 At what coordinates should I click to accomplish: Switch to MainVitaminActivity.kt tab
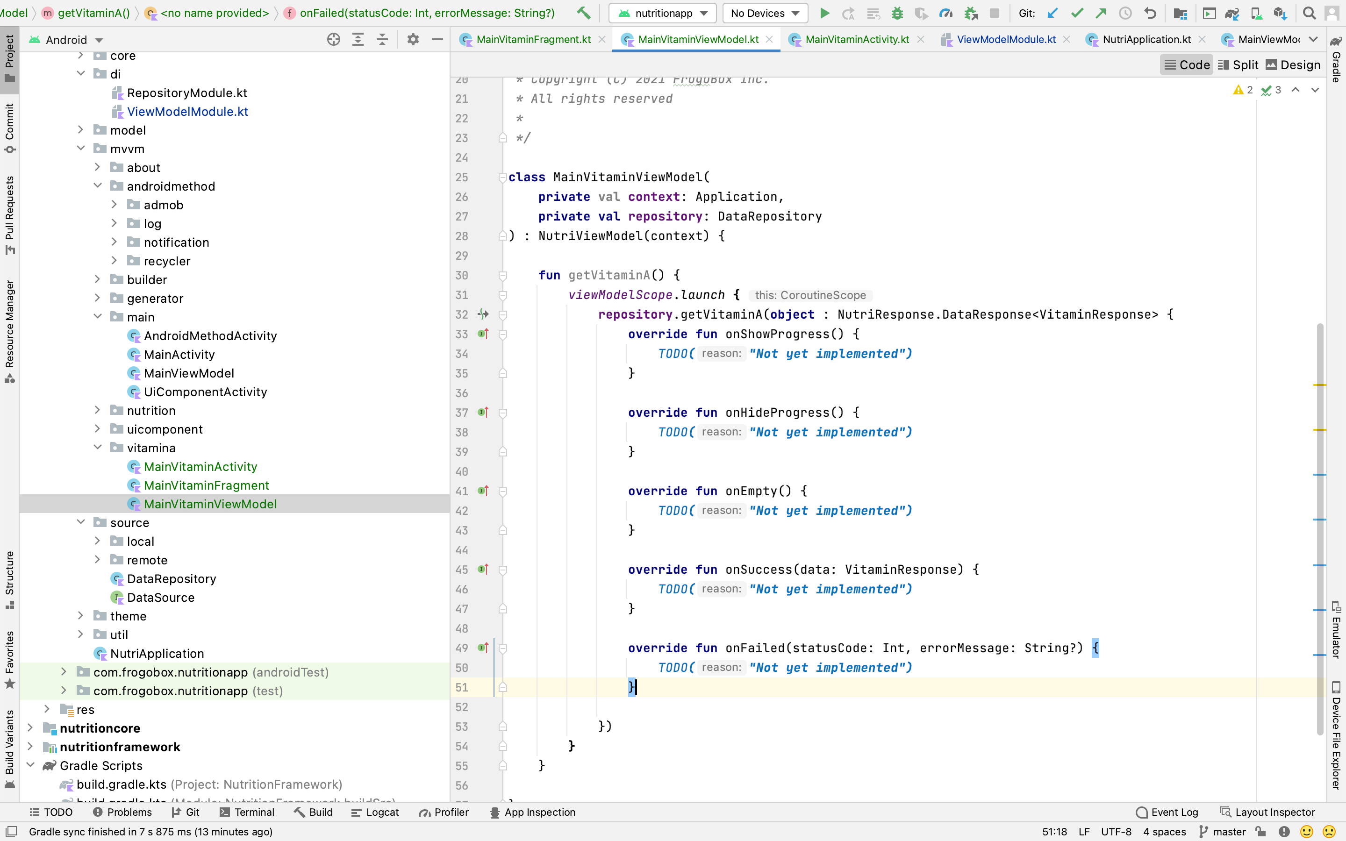click(x=857, y=40)
